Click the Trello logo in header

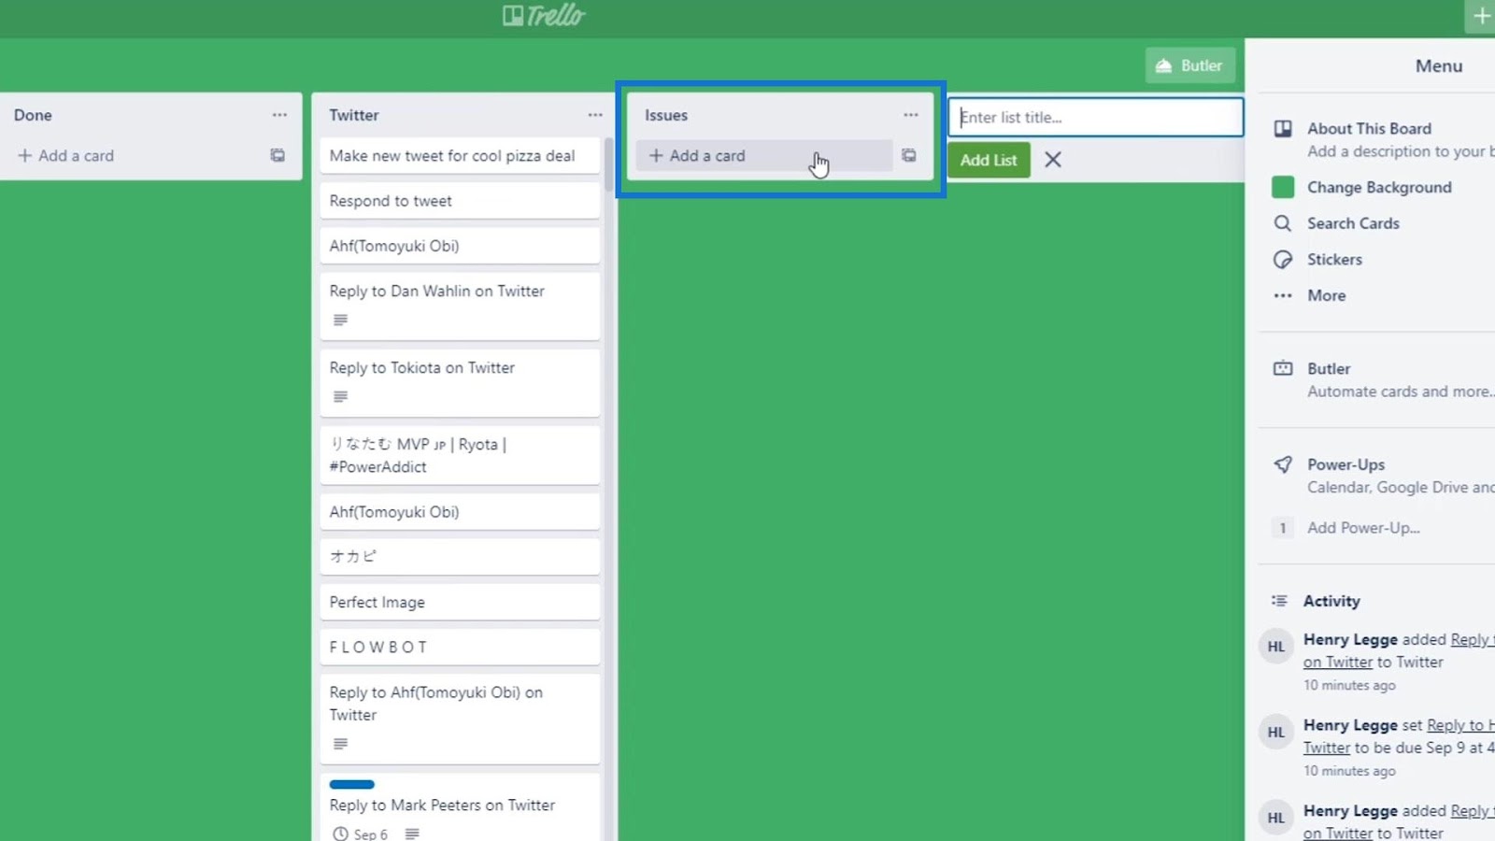pyautogui.click(x=544, y=16)
